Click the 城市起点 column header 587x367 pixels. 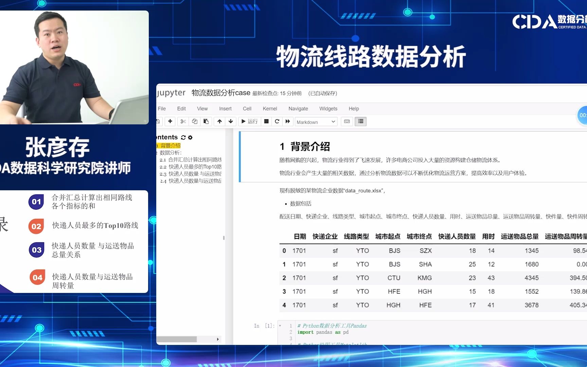click(388, 237)
